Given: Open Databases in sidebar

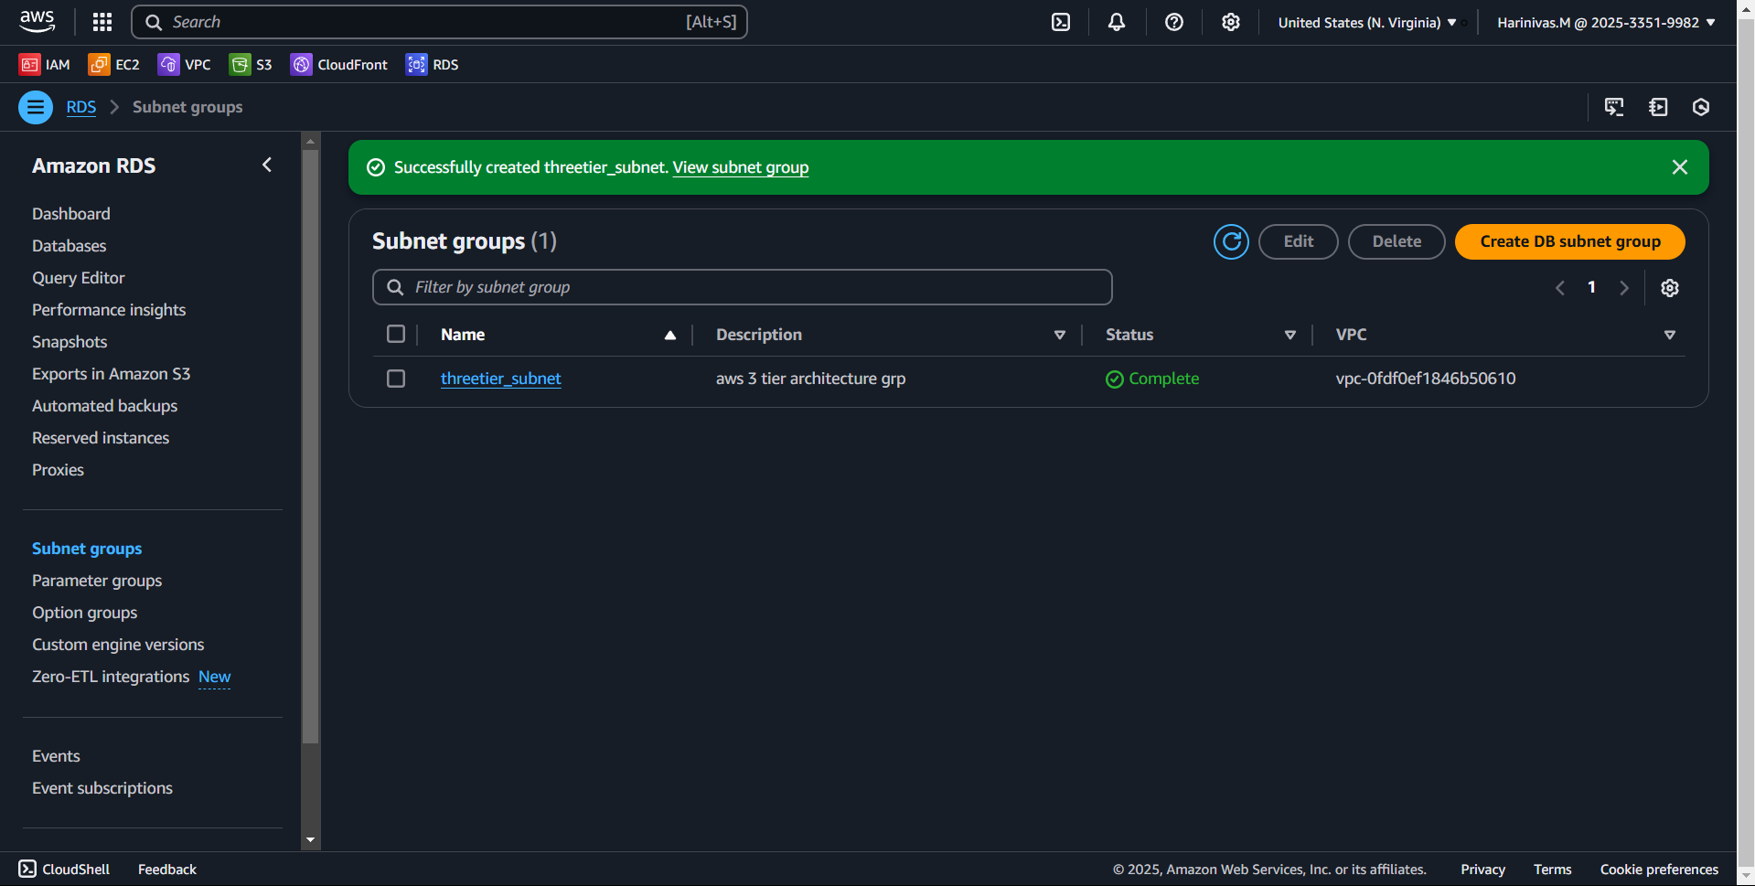Looking at the screenshot, I should 70,246.
